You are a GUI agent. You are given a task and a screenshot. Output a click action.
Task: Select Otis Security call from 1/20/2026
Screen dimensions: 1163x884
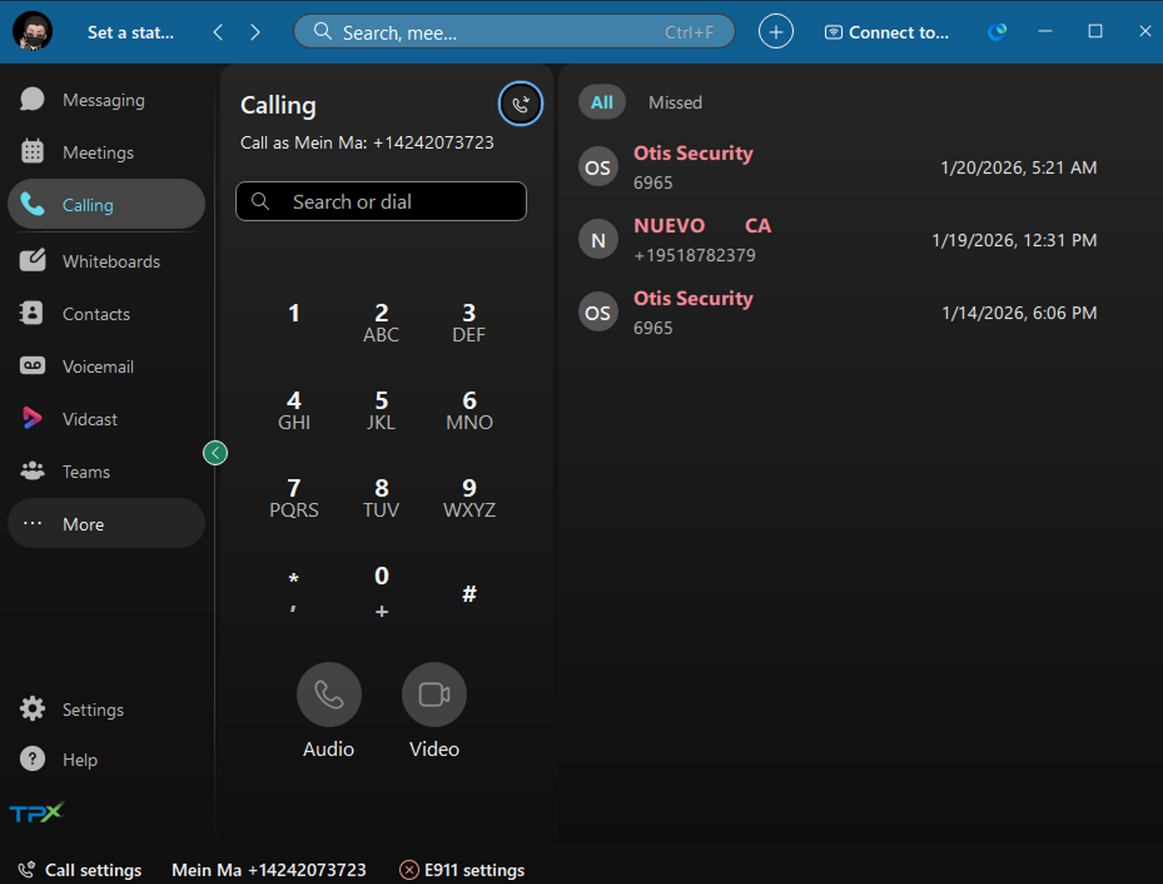(838, 168)
